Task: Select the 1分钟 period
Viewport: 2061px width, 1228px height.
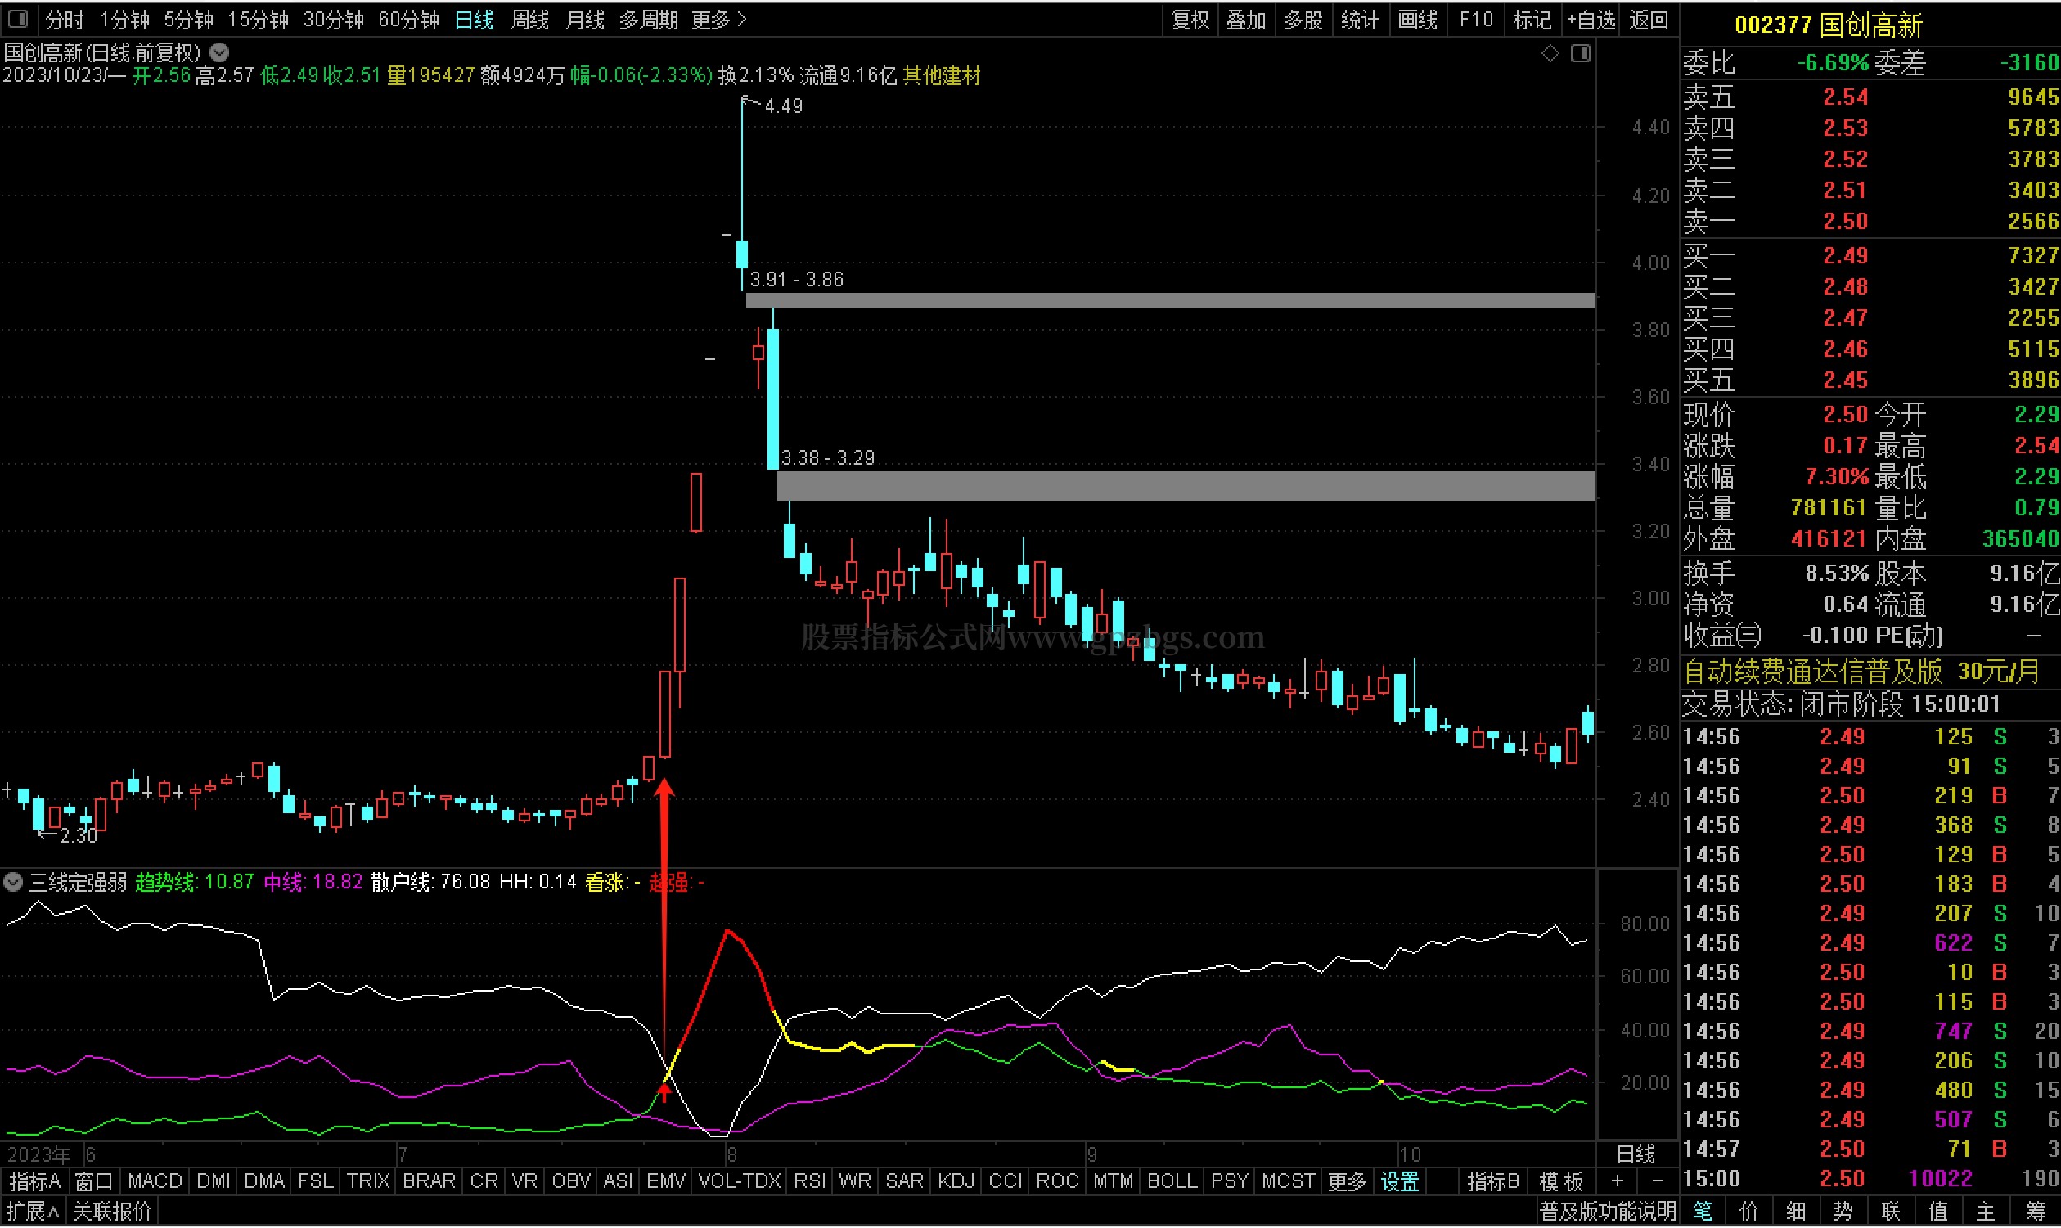Action: click(x=125, y=19)
